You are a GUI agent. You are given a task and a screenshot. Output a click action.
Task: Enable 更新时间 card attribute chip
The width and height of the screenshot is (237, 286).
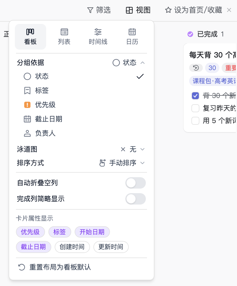(x=111, y=247)
